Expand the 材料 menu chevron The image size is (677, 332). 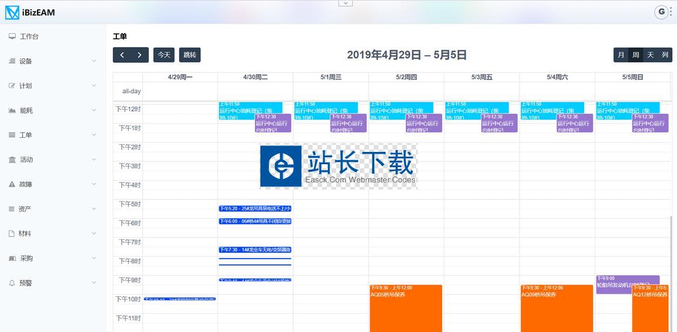point(94,233)
